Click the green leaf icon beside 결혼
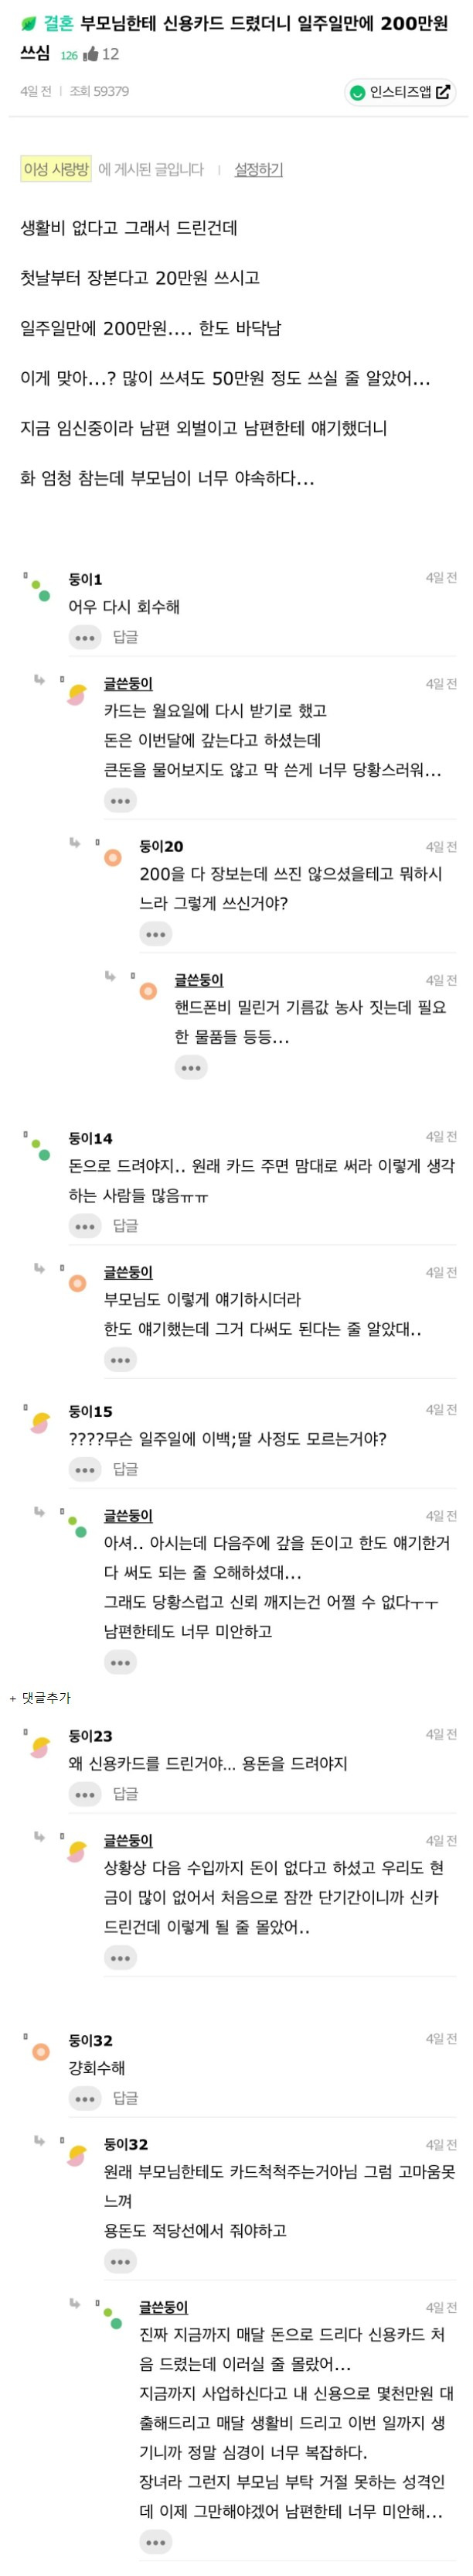 (x=28, y=23)
